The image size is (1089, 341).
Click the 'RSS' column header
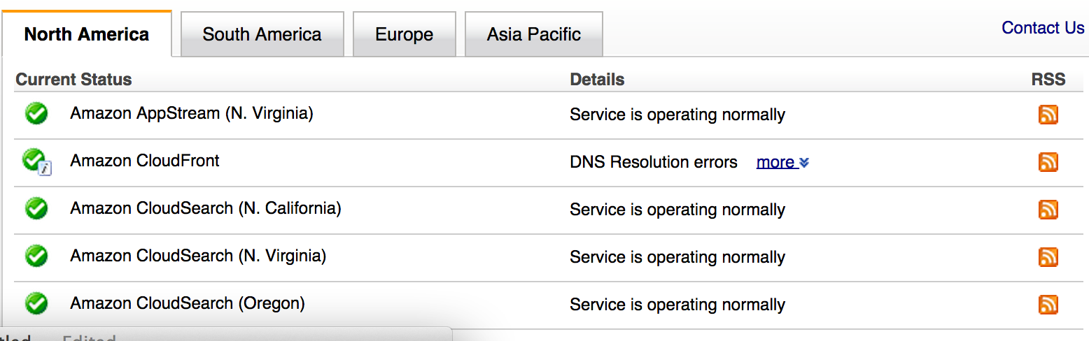click(x=1048, y=80)
